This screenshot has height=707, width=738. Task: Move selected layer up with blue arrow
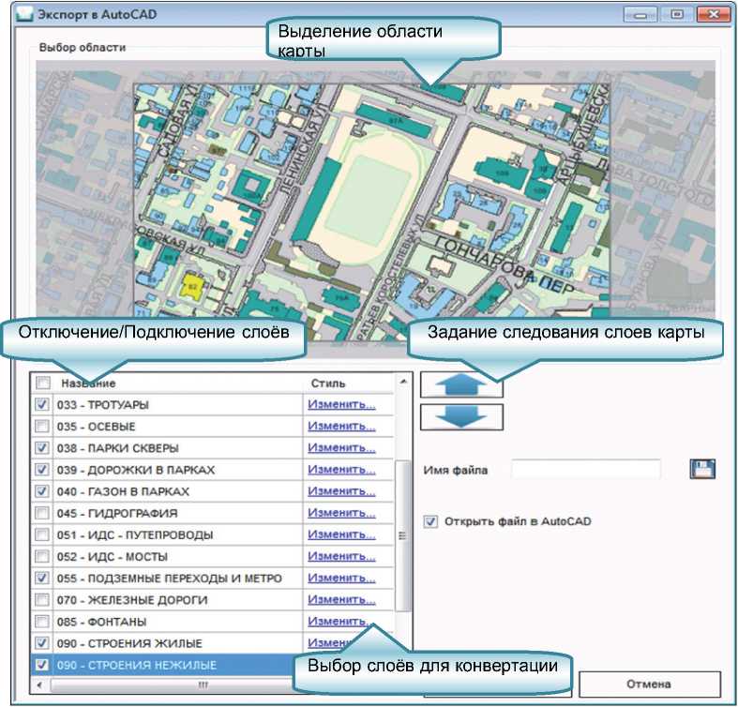coord(461,385)
